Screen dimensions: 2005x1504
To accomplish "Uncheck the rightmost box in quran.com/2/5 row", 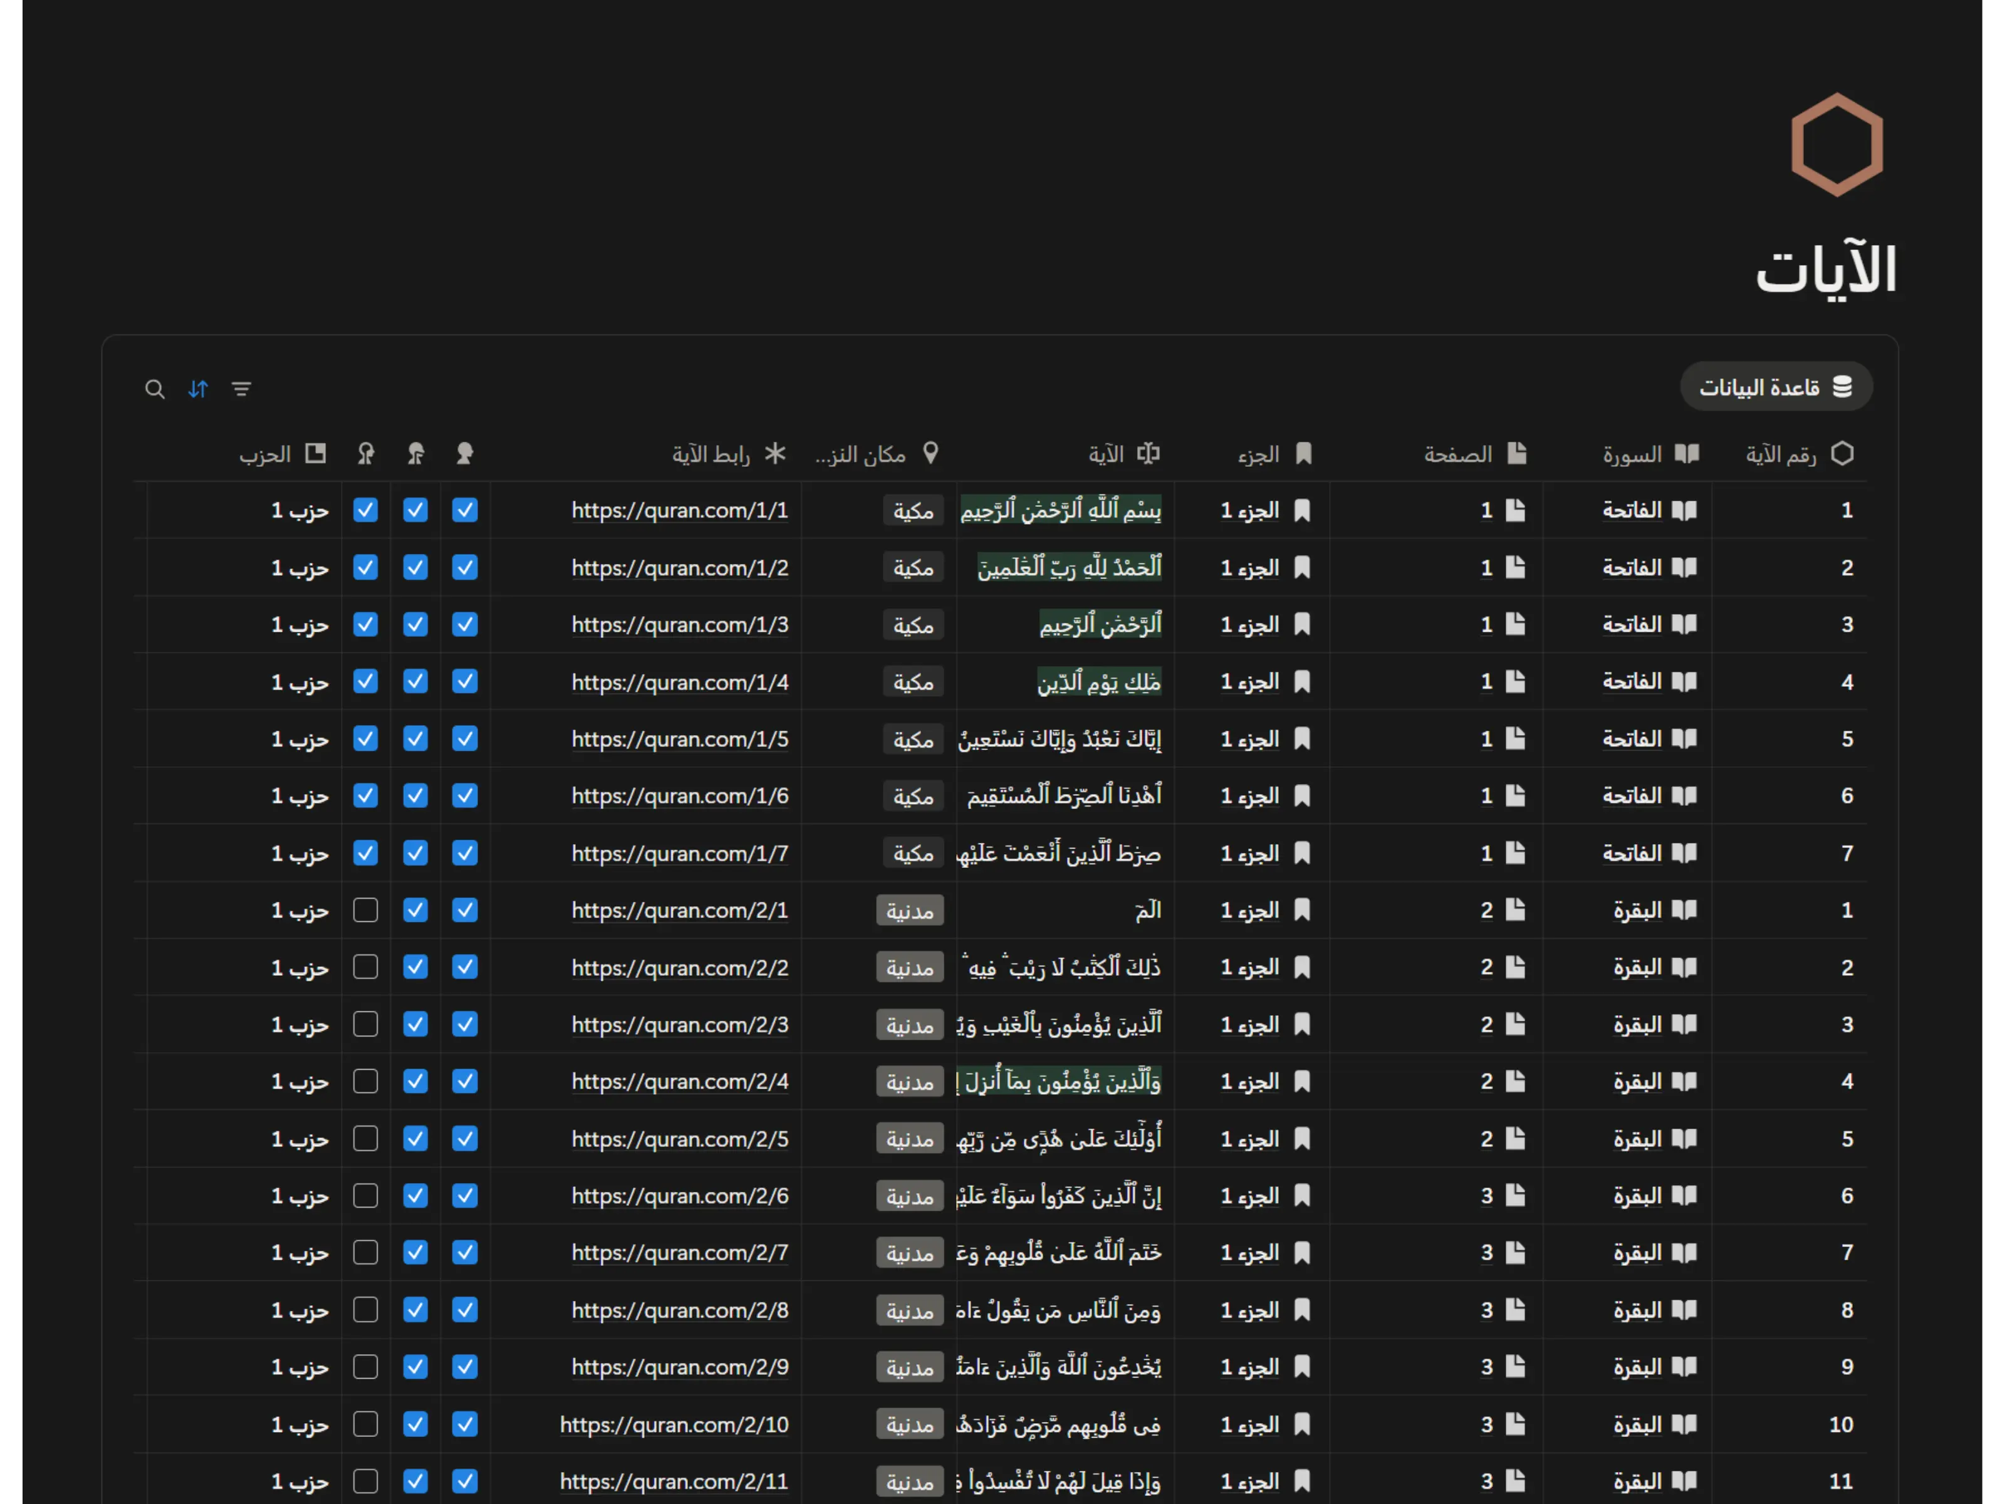I will (465, 1139).
